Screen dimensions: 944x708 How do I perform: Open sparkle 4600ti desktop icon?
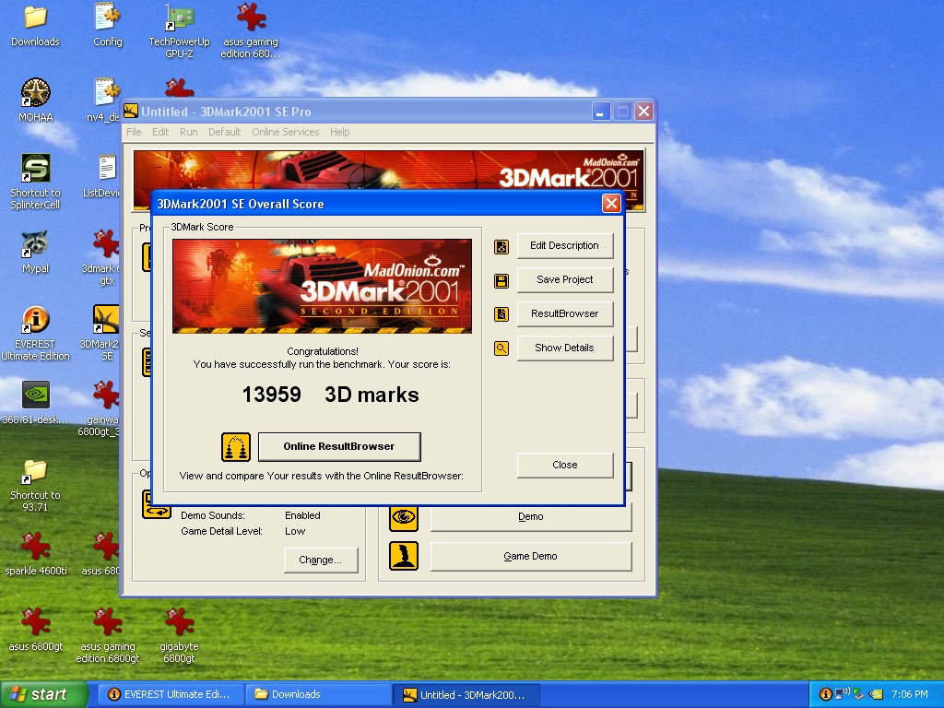click(35, 554)
